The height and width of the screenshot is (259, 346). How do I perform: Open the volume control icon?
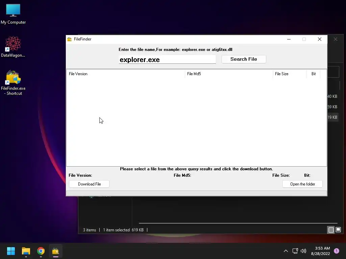(303, 251)
